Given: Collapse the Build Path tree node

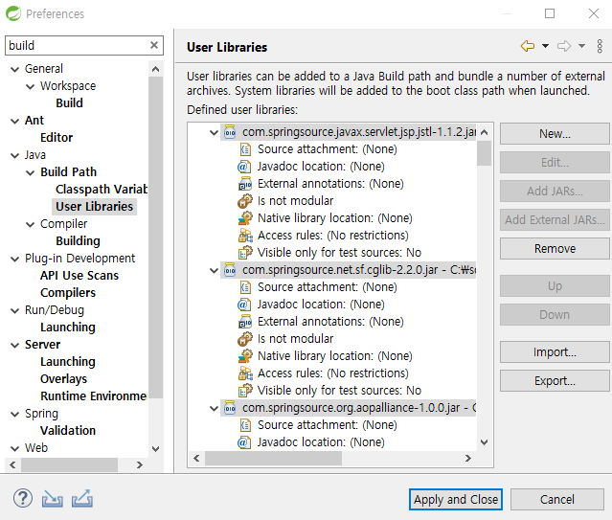Looking at the screenshot, I should pos(30,172).
